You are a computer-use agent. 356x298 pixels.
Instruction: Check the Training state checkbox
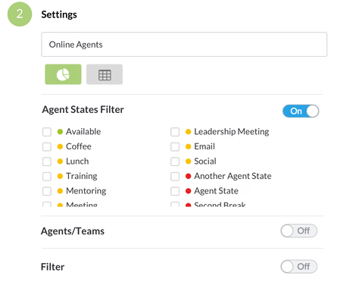[x=47, y=176]
